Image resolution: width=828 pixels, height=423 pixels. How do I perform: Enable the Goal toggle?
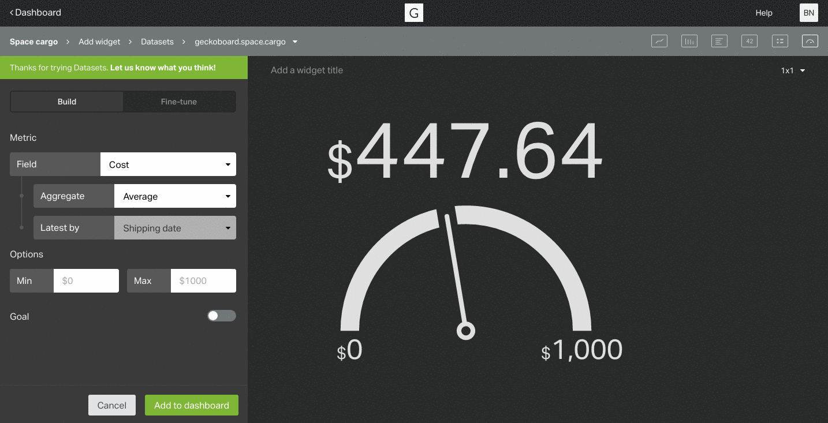tap(222, 316)
